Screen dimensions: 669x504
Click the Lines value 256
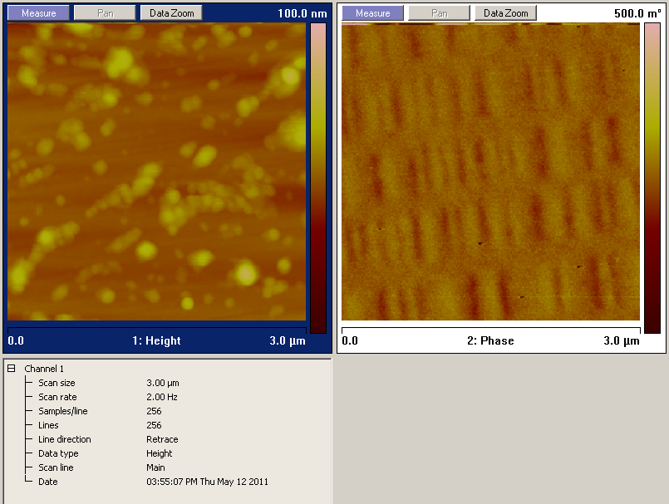click(x=154, y=425)
